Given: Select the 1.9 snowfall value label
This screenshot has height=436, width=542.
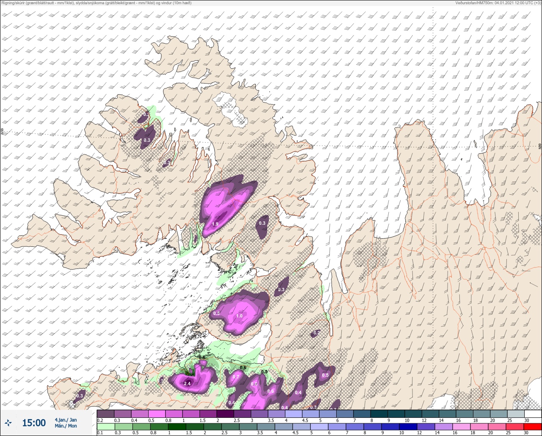Looking at the screenshot, I should 215,224.
